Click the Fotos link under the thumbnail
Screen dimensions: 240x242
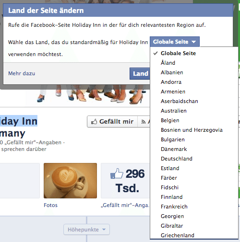point(50,205)
